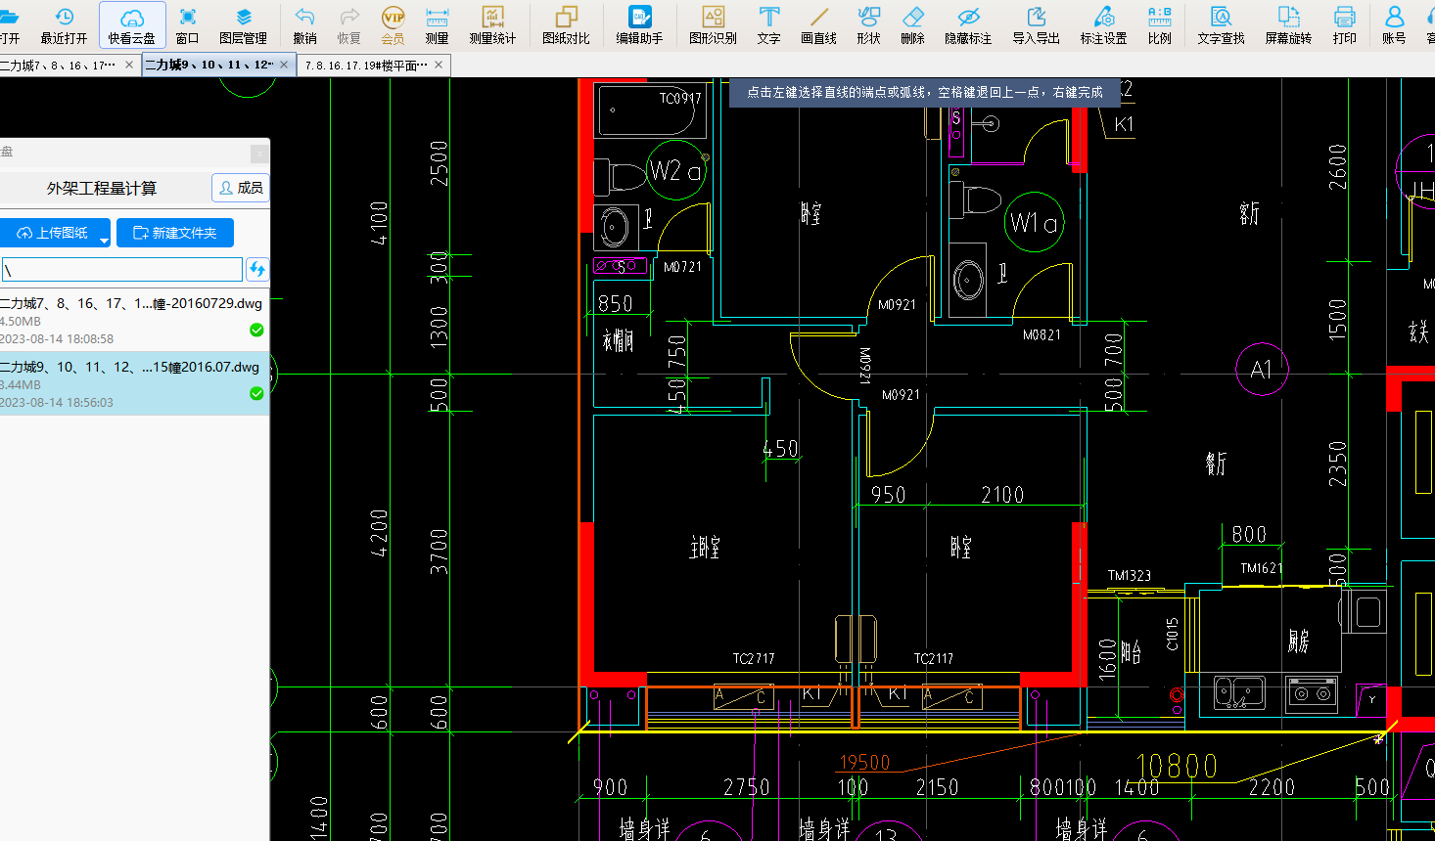This screenshot has width=1435, height=841.
Task: Switch to tab 二力城7、8、16、17
Action: tap(59, 65)
